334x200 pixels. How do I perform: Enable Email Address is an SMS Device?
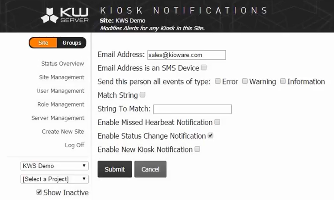pos(204,68)
